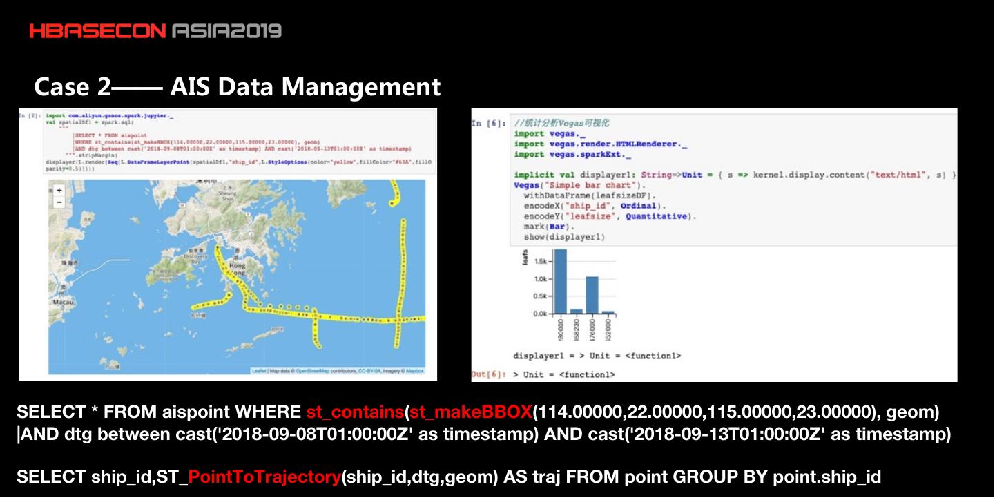Click the small I58230 bar
Viewport: 995px width, 498px height.
click(576, 311)
